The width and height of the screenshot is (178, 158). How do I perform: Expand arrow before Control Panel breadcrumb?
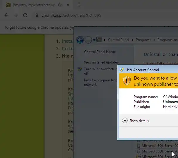tap(105, 40)
